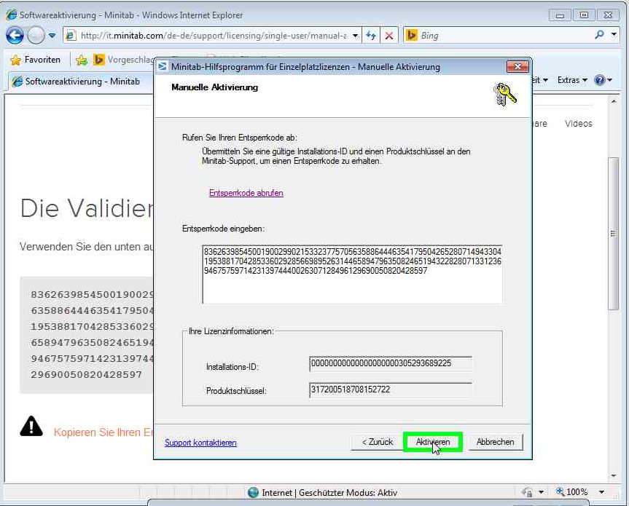Click the browser Forward arrow

click(36, 36)
